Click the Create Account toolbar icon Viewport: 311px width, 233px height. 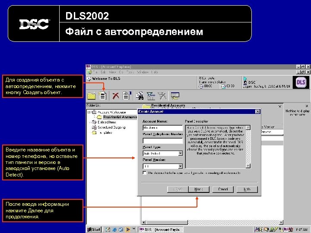pos(102,96)
